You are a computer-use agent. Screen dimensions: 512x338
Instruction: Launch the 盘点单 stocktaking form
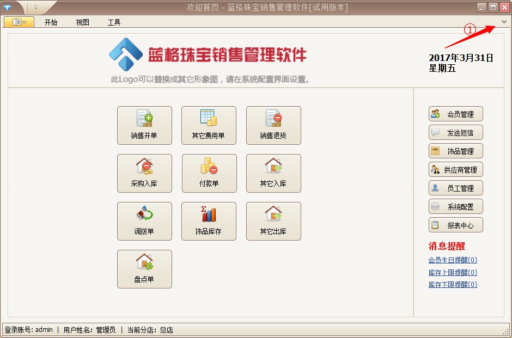[x=144, y=269]
